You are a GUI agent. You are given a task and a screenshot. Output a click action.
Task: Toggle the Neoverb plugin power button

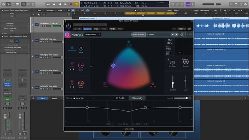click(x=68, y=26)
